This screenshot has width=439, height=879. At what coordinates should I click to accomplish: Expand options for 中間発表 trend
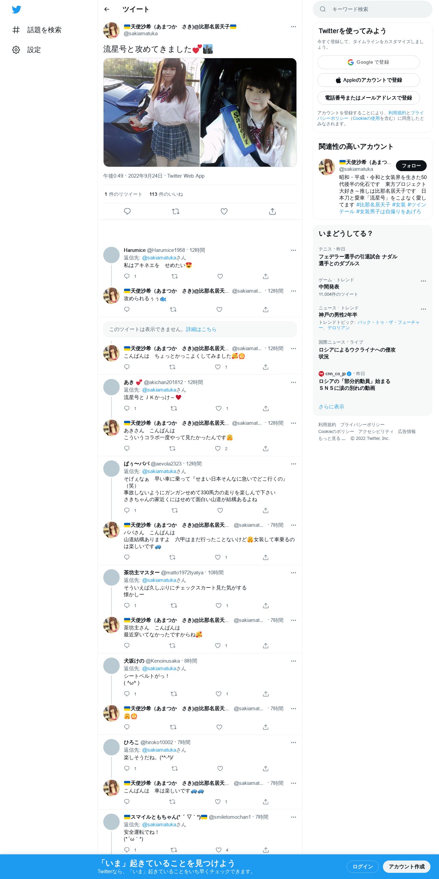tap(423, 281)
